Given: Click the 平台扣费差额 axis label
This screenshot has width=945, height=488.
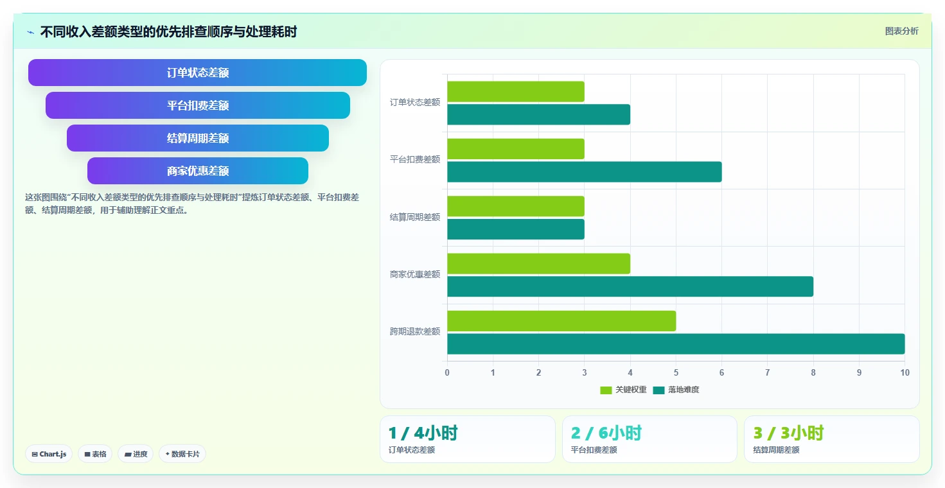Looking at the screenshot, I should (415, 159).
